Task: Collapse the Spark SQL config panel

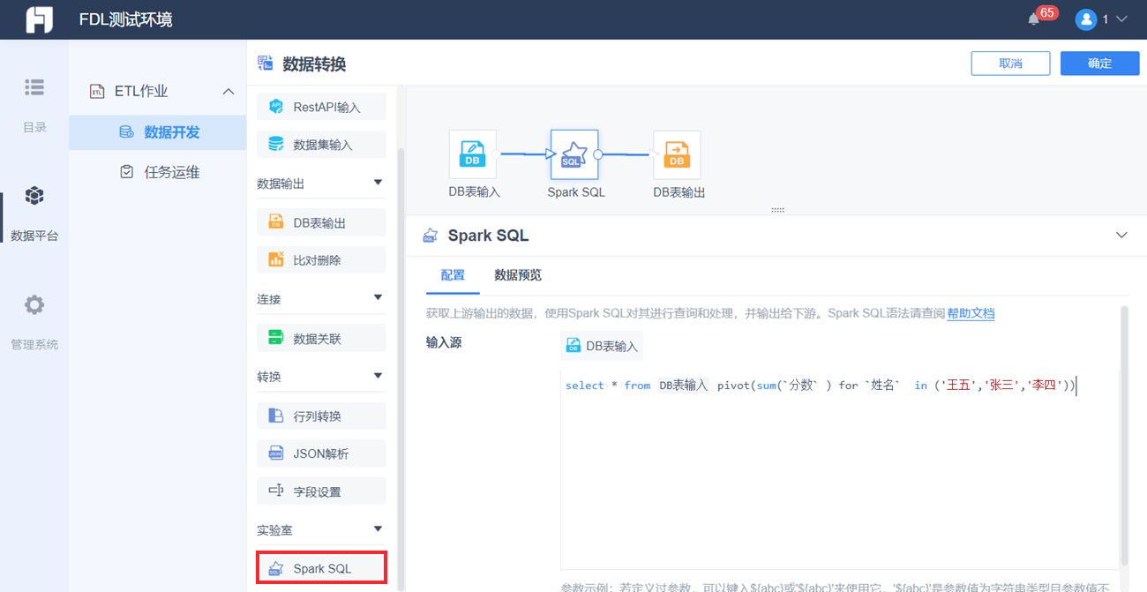Action: 1121,236
